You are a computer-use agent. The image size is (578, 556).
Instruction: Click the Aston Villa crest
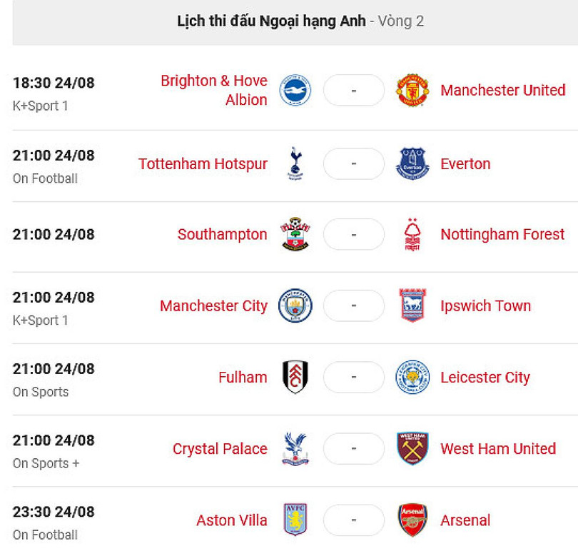pyautogui.click(x=295, y=520)
